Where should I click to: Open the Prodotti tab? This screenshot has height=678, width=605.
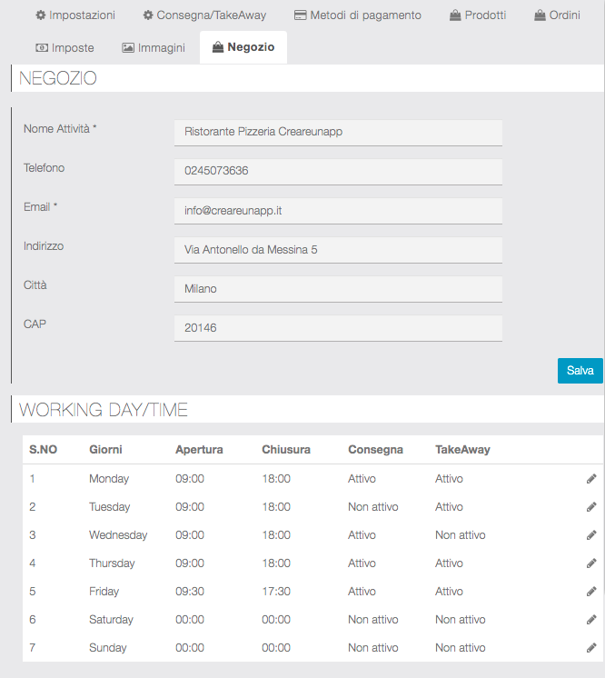pyautogui.click(x=478, y=15)
